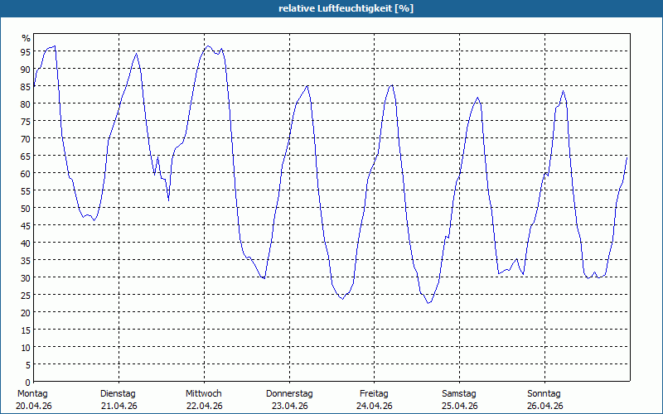
Task: Select the y-axis value '90'
Action: click(26, 70)
